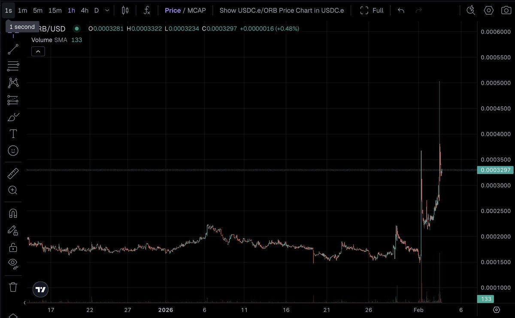Open the quick search lightning icon
This screenshot has height=318, width=515.
(x=471, y=10)
